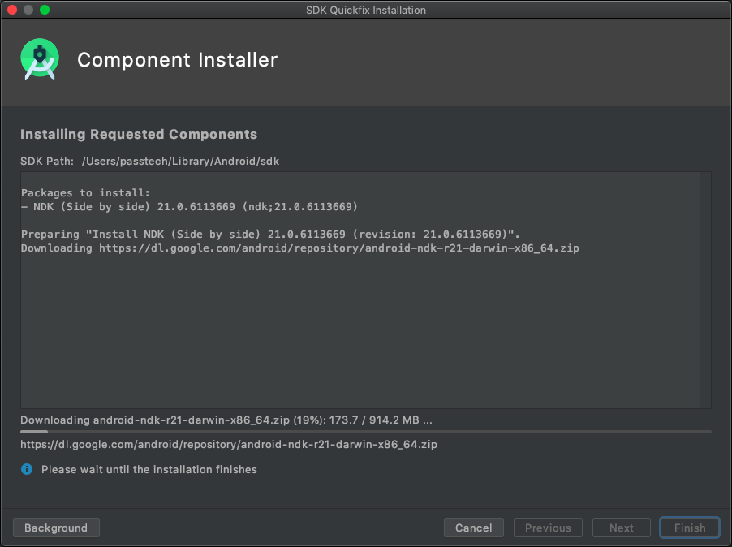Click the Component Installer heading
This screenshot has width=732, height=547.
coord(178,60)
